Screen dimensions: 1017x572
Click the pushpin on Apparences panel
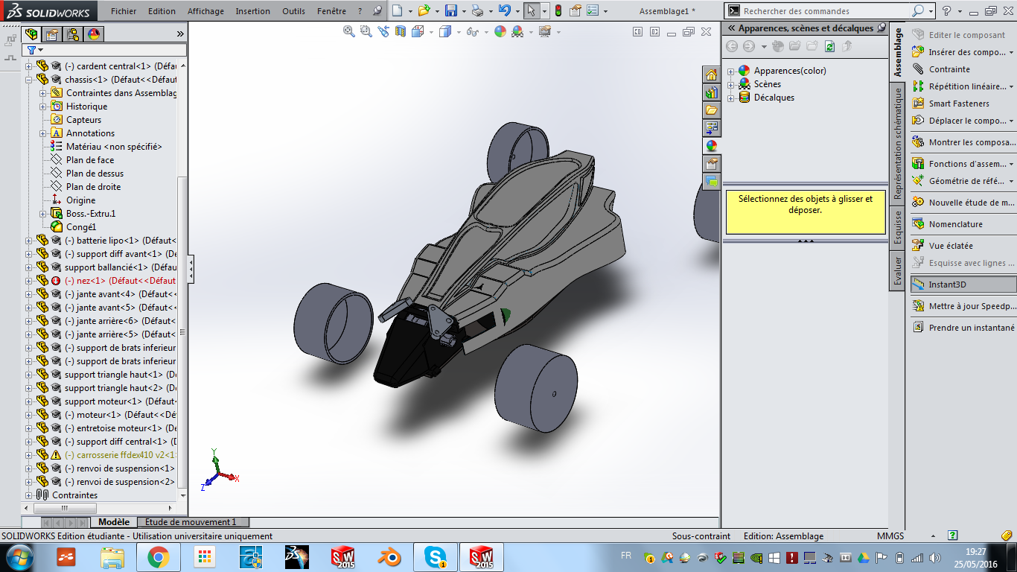(x=881, y=28)
